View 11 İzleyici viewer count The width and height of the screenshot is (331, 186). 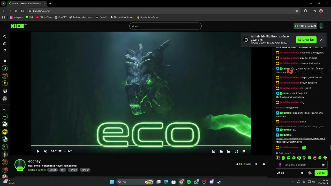point(243,164)
